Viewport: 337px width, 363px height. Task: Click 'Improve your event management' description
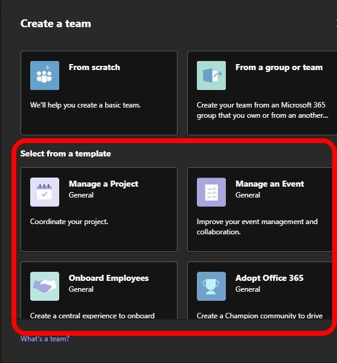(257, 227)
